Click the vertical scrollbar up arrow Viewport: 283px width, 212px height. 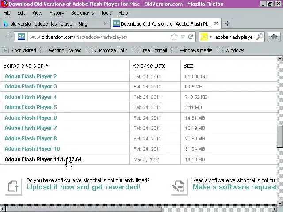click(x=280, y=58)
